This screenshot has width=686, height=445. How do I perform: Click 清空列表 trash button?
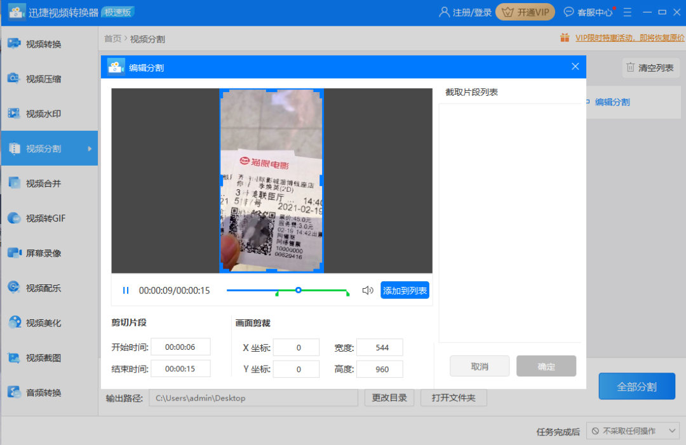(x=650, y=68)
